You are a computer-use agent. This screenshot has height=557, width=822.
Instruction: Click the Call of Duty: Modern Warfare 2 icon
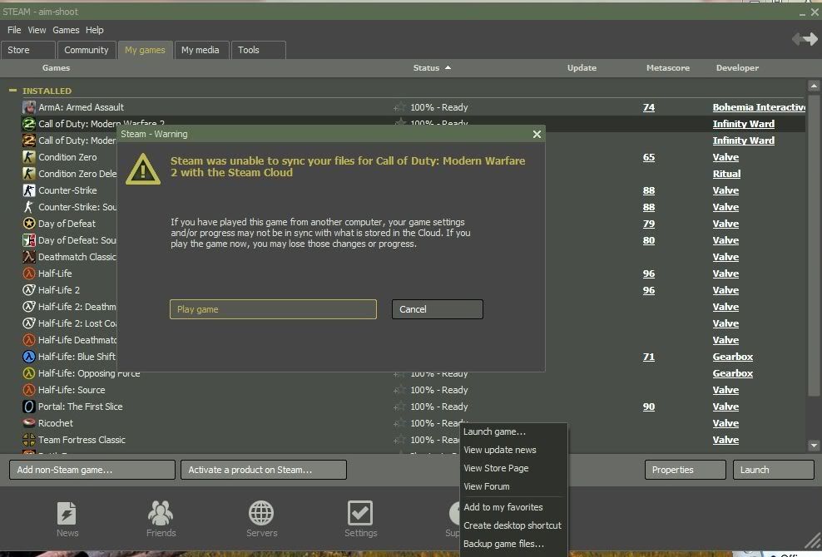point(29,124)
